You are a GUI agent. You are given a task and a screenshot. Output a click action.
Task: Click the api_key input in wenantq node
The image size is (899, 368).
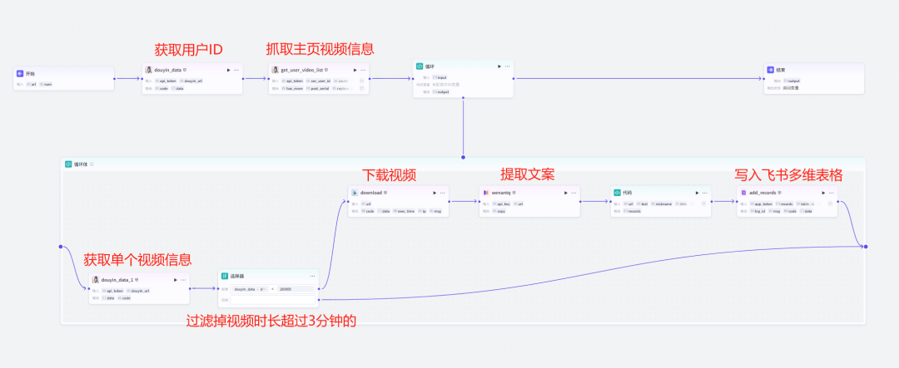pyautogui.click(x=500, y=204)
